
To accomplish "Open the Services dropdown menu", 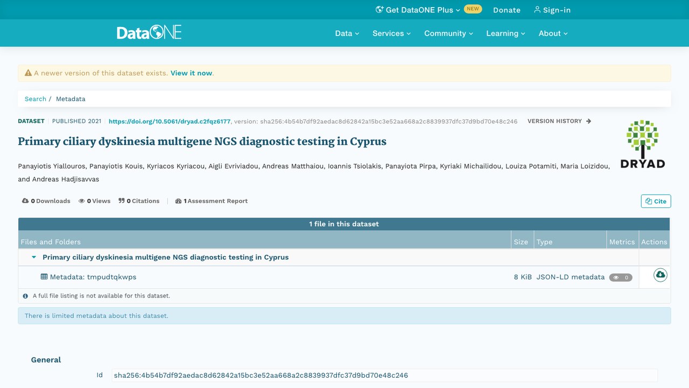I will [x=391, y=33].
